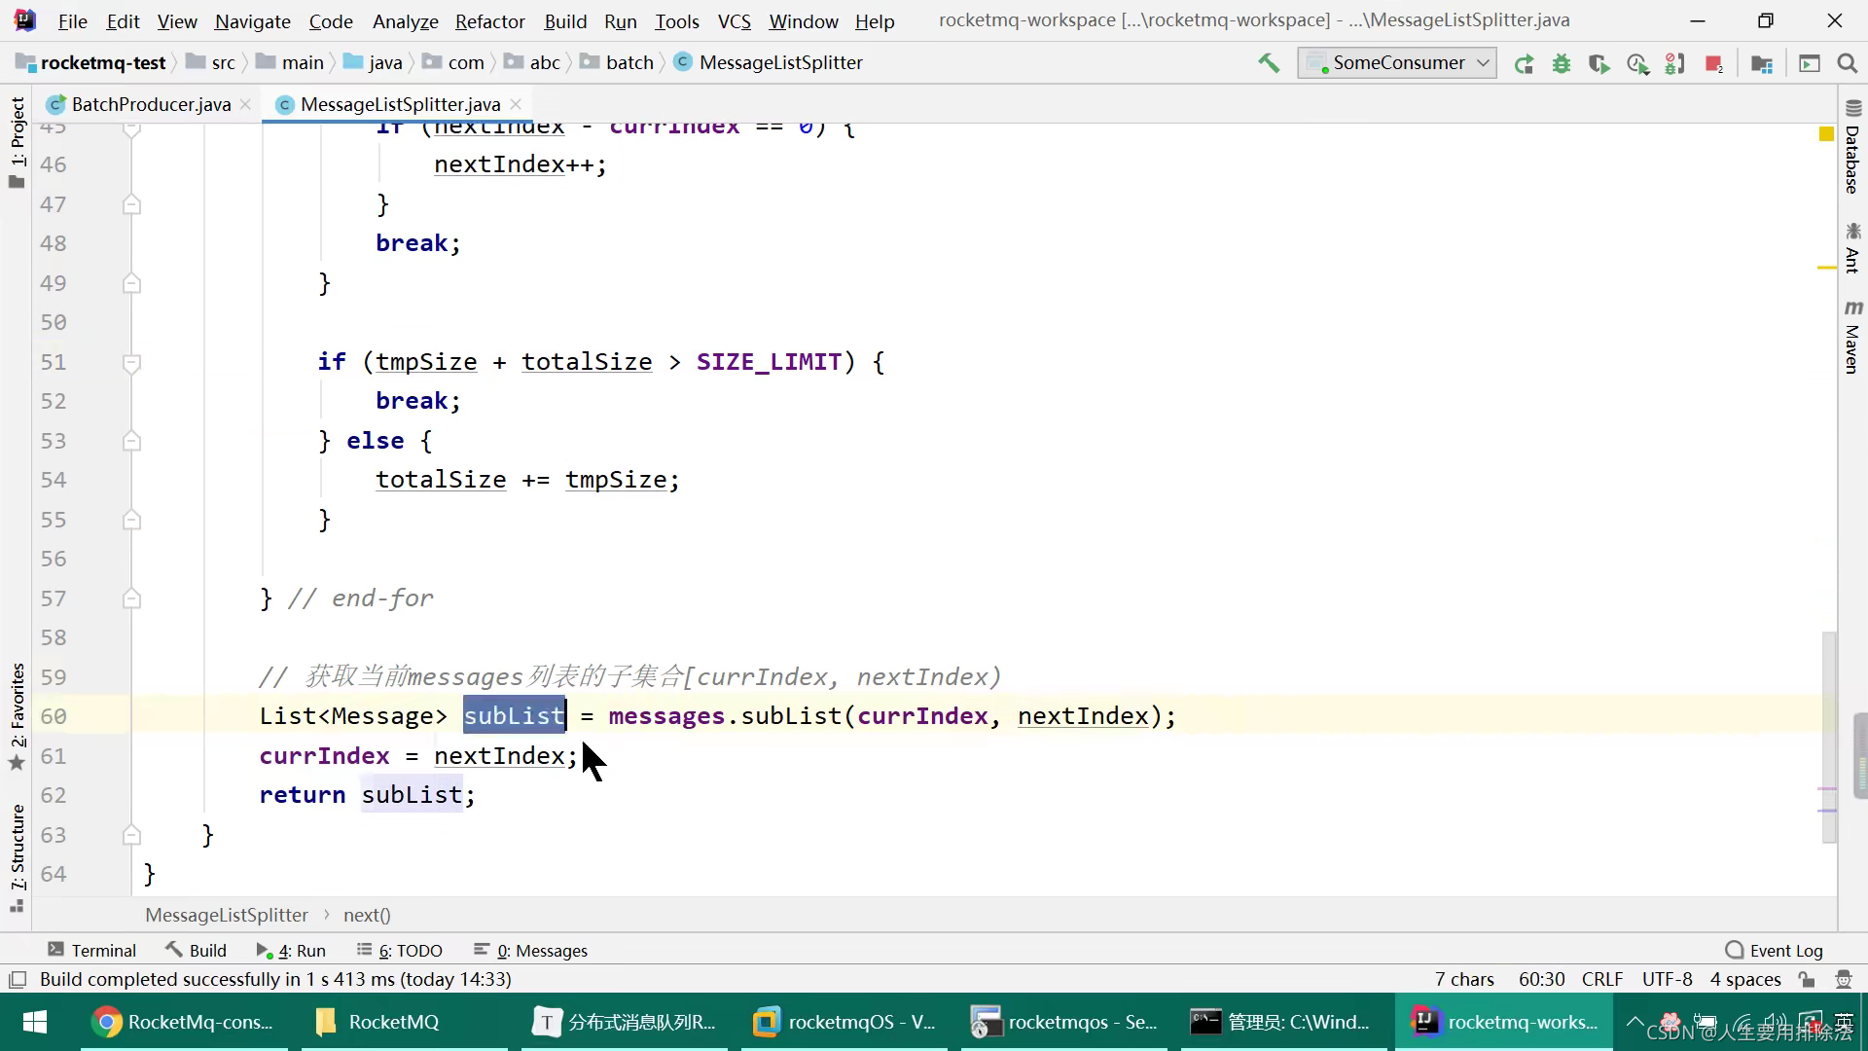Click the yellow warning stripe marker on error stripe
1868x1051 pixels.
click(1827, 268)
